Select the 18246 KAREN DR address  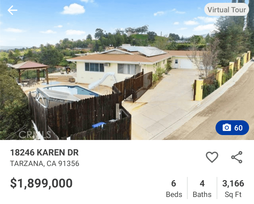(x=44, y=152)
